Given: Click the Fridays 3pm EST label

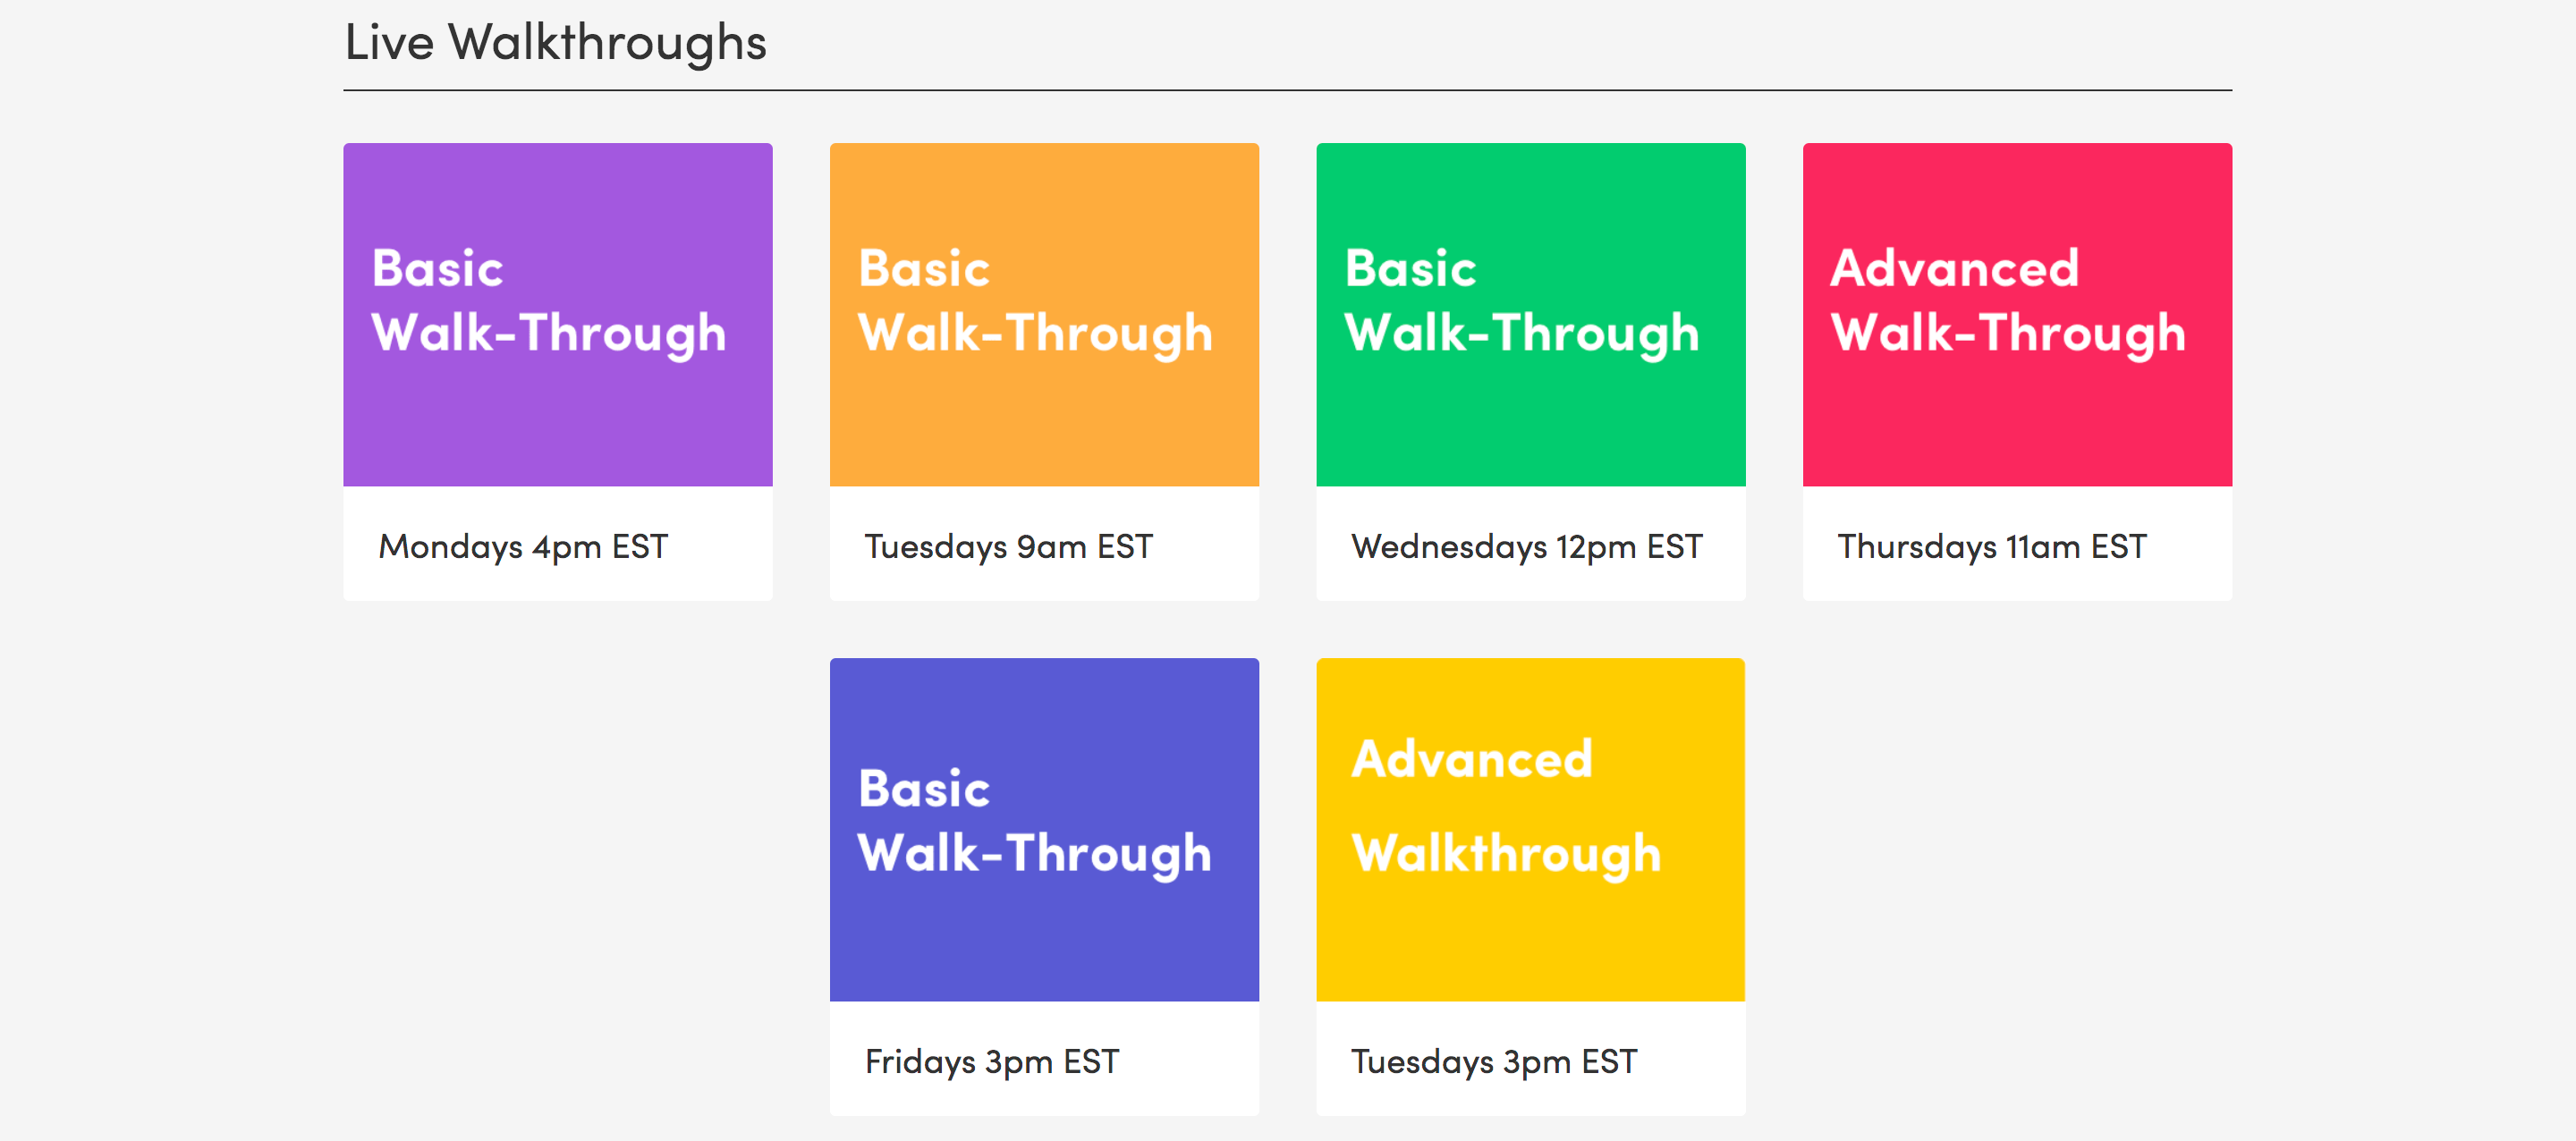Looking at the screenshot, I should [x=992, y=1062].
